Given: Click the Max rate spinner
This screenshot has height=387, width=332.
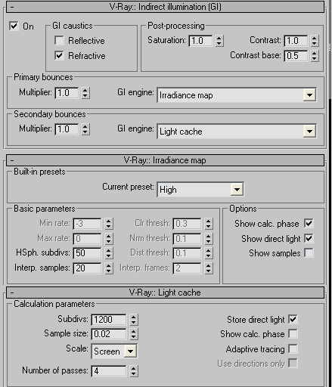Looking at the screenshot, I should click(108, 238).
